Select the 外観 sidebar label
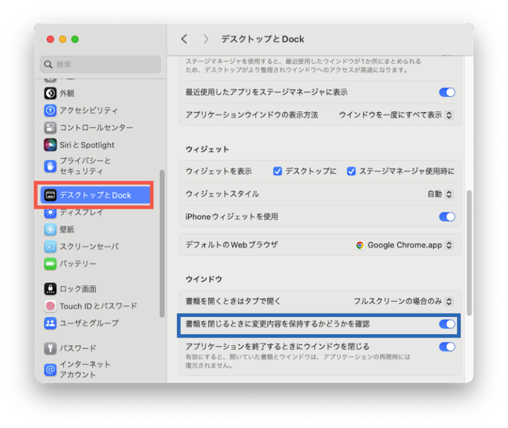Image resolution: width=508 pixels, height=428 pixels. point(67,93)
